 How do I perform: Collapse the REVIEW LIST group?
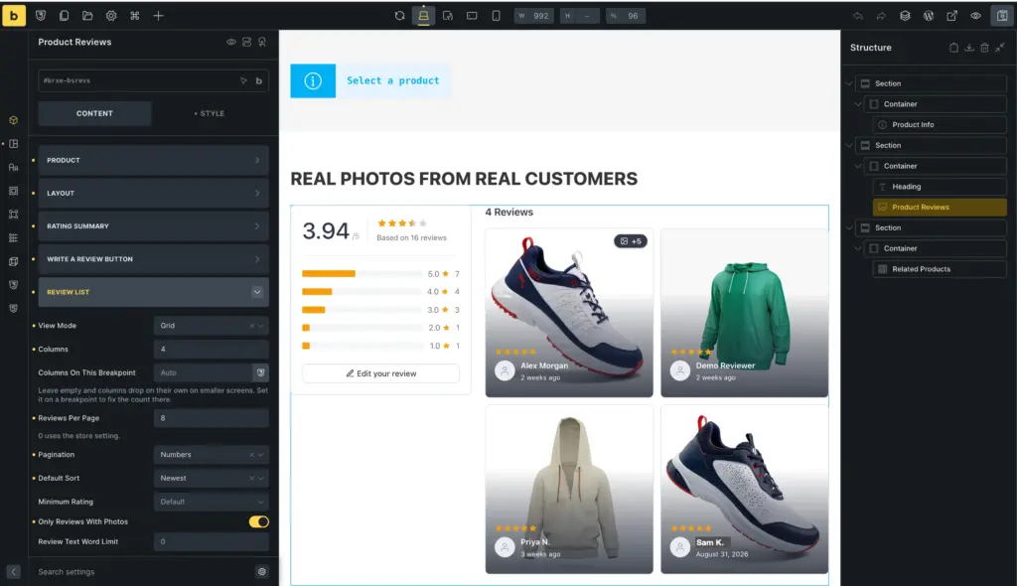point(153,292)
